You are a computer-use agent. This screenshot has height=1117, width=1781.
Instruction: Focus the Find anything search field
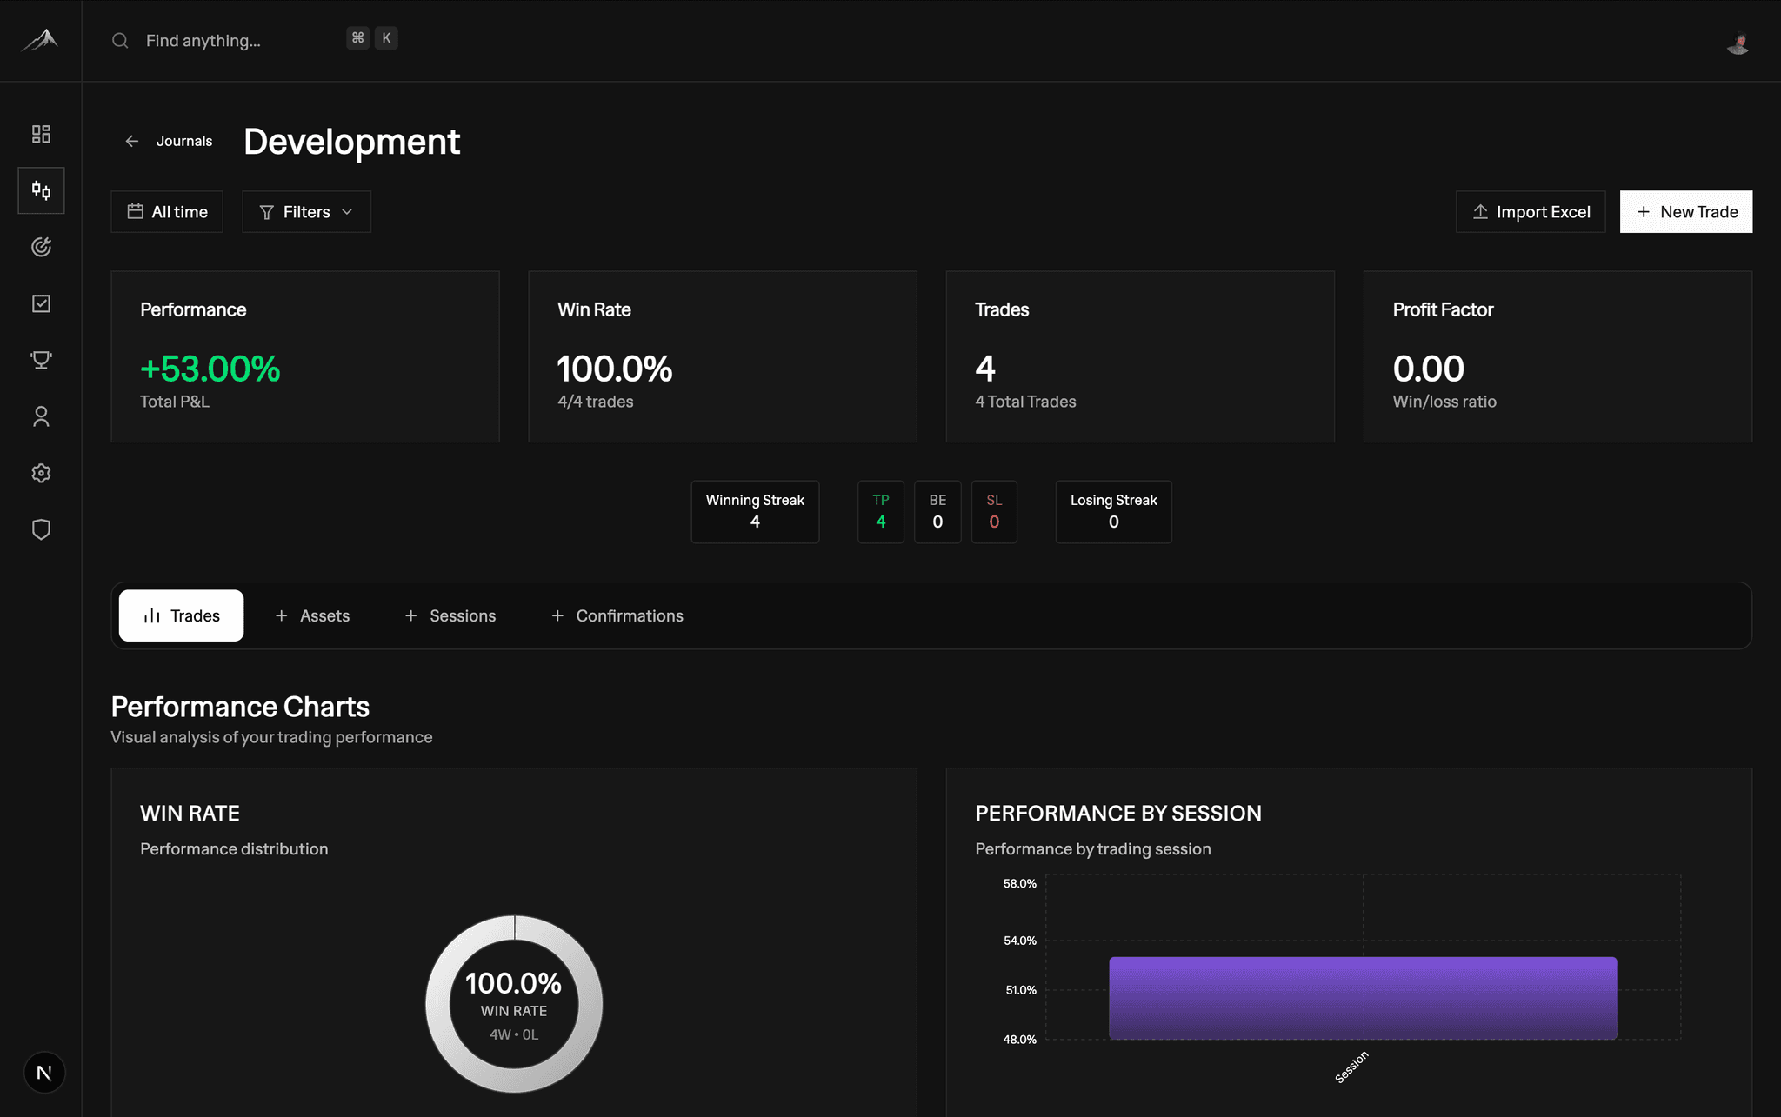(x=226, y=41)
